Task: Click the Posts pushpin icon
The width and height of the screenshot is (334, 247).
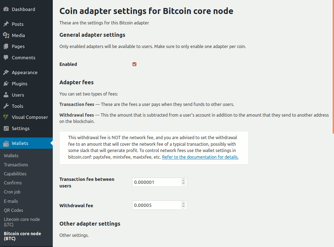Action: tap(6, 24)
